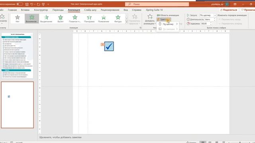Apply the Плавное приближение animation effect
255x143 pixels.
click(x=75, y=19)
